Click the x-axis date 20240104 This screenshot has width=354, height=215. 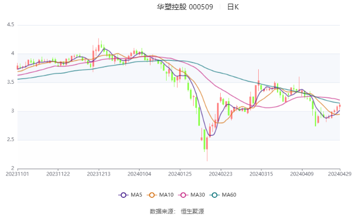pos(140,174)
